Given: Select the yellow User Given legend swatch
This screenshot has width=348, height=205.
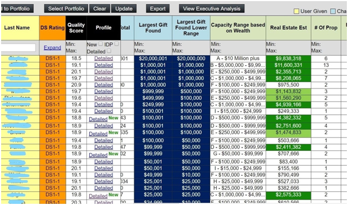Looking at the screenshot, I should [x=296, y=11].
